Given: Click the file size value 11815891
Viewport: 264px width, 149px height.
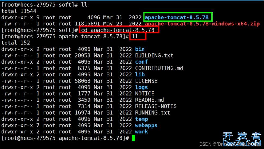Looking at the screenshot, I should click(87, 24).
